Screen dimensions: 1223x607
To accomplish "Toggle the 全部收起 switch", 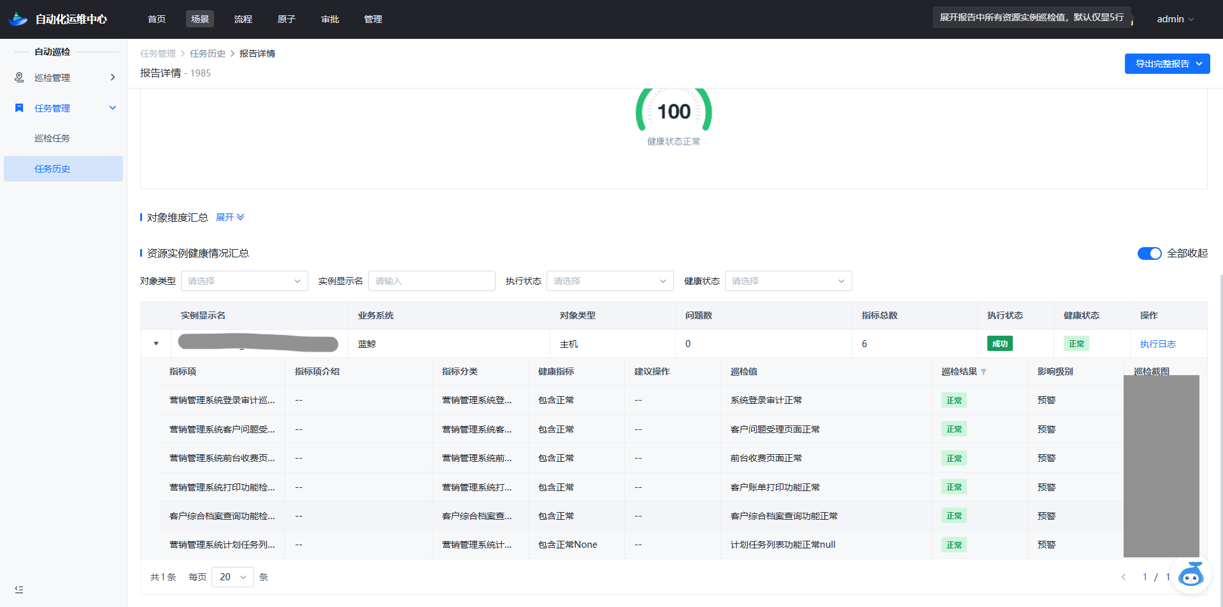I will coord(1149,254).
